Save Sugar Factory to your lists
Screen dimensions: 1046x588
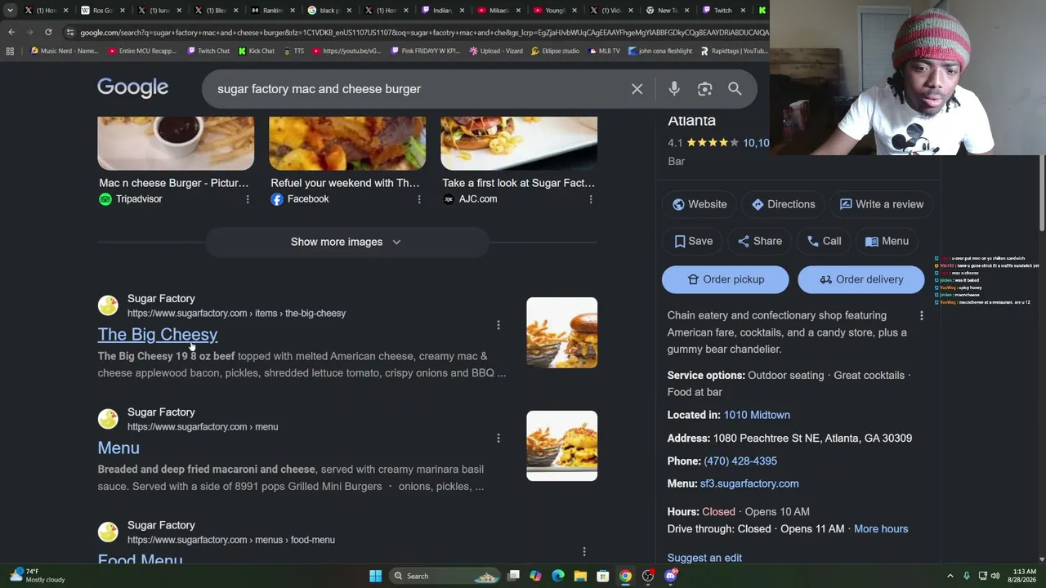tap(693, 241)
